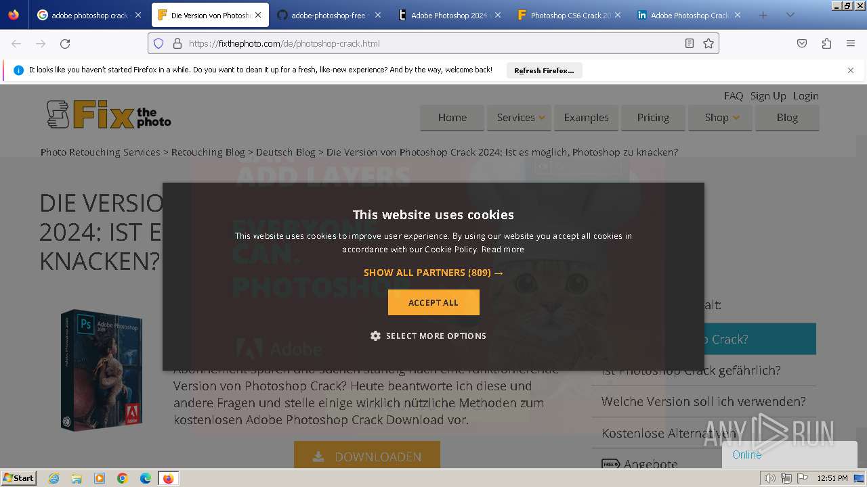The width and height of the screenshot is (867, 487).
Task: Open the Sign Up link
Action: [x=768, y=96]
